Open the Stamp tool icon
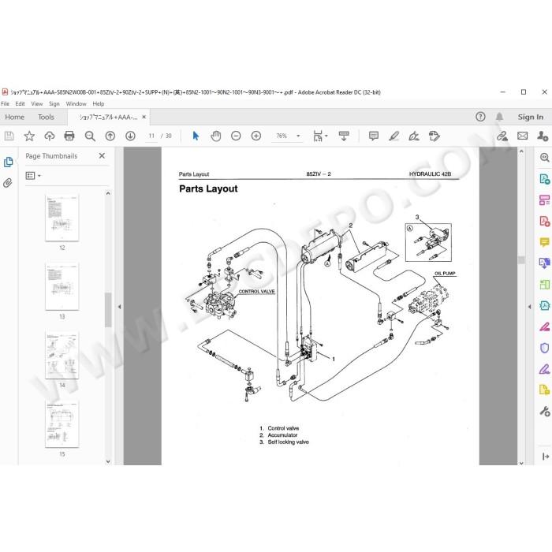The height and width of the screenshot is (552, 552). [434, 136]
